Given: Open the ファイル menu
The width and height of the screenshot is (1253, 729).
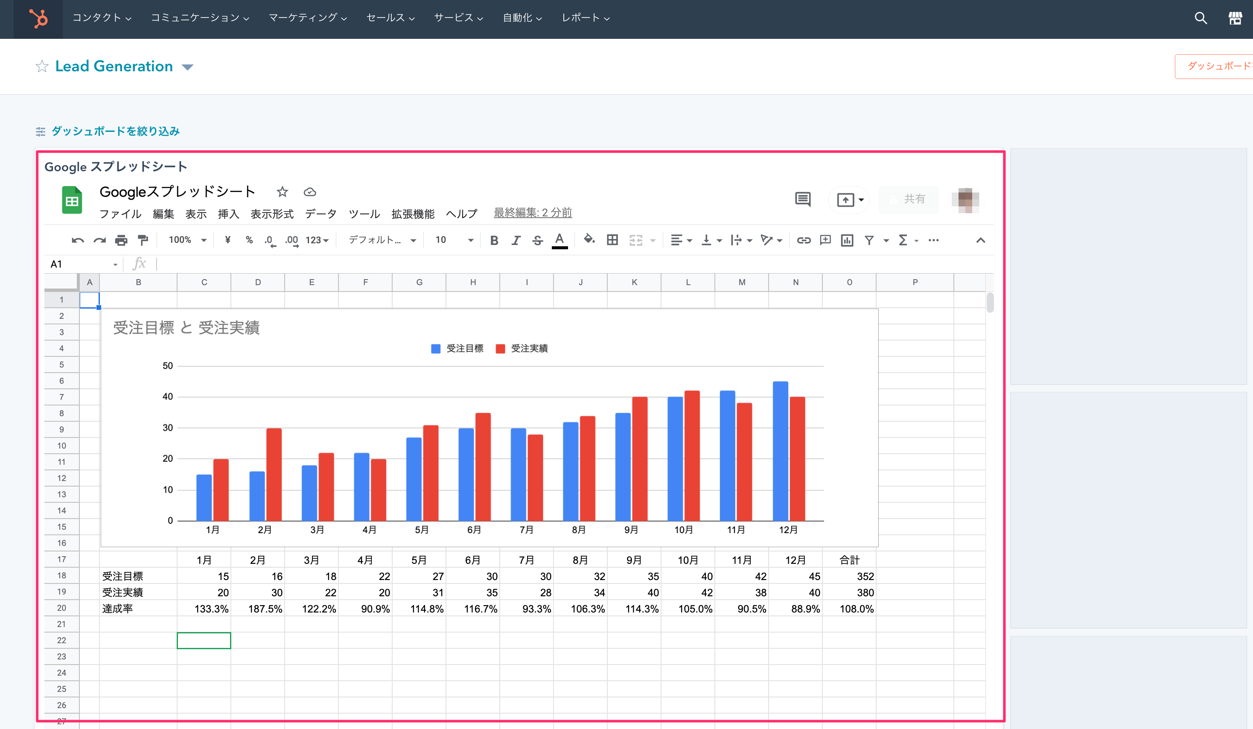Looking at the screenshot, I should tap(120, 214).
